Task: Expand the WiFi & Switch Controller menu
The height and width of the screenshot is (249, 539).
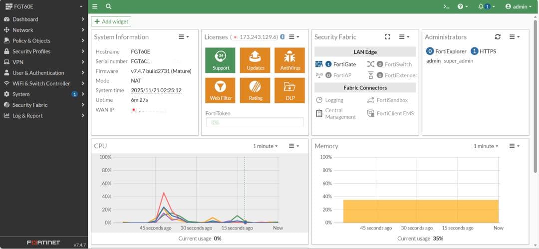Action: pyautogui.click(x=44, y=83)
